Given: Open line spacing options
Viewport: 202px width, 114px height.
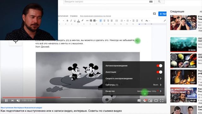Looking at the screenshot, I should pyautogui.click(x=116, y=21).
